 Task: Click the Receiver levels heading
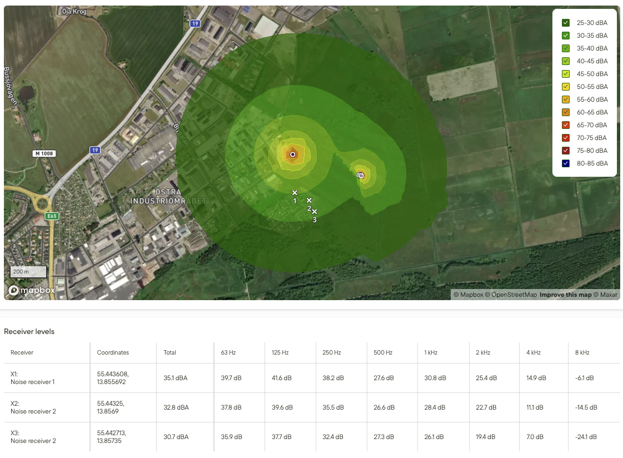tap(29, 331)
